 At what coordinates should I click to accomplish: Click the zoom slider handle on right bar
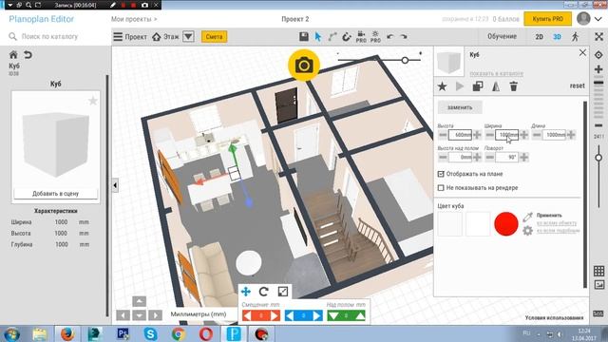[598, 158]
